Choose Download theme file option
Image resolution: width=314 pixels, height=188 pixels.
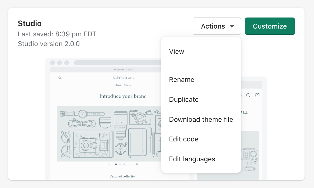[x=201, y=119]
